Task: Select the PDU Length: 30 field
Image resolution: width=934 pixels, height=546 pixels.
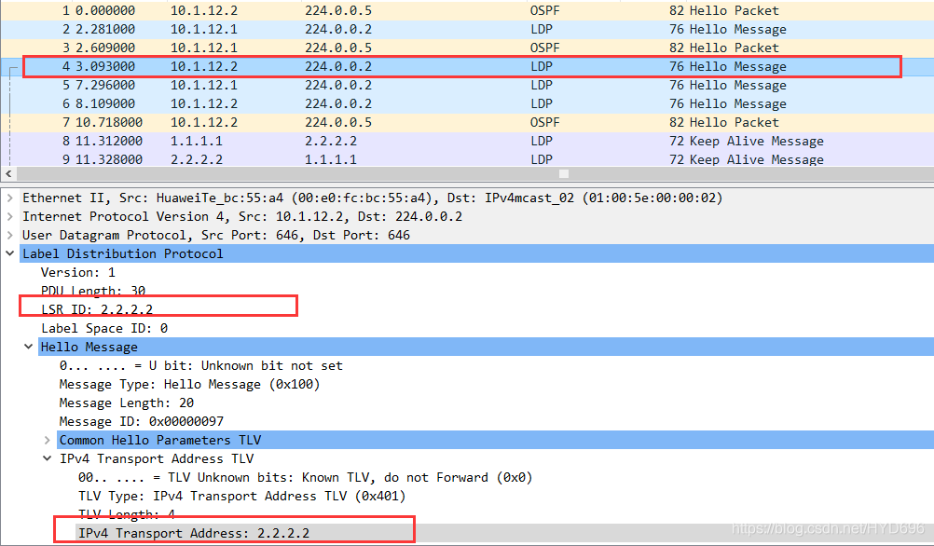Action: click(93, 291)
